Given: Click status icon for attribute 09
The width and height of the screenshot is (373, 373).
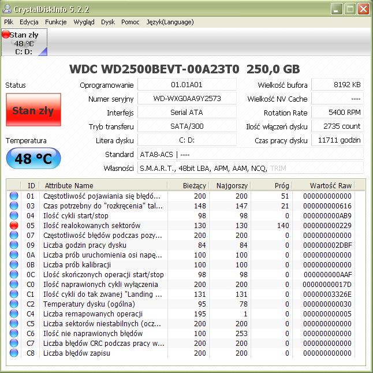Looking at the screenshot, I should pos(14,245).
